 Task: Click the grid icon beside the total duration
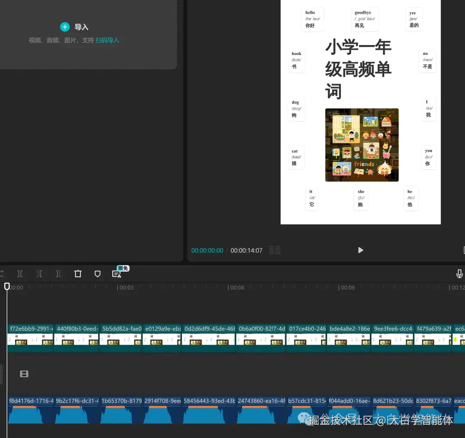(x=275, y=250)
